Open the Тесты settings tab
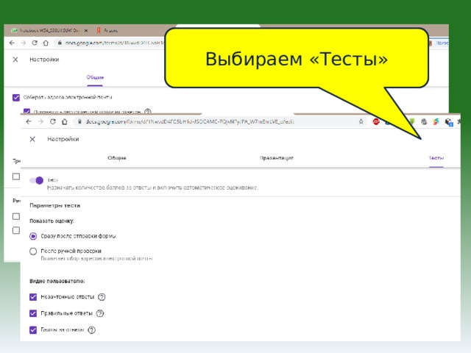 click(436, 158)
